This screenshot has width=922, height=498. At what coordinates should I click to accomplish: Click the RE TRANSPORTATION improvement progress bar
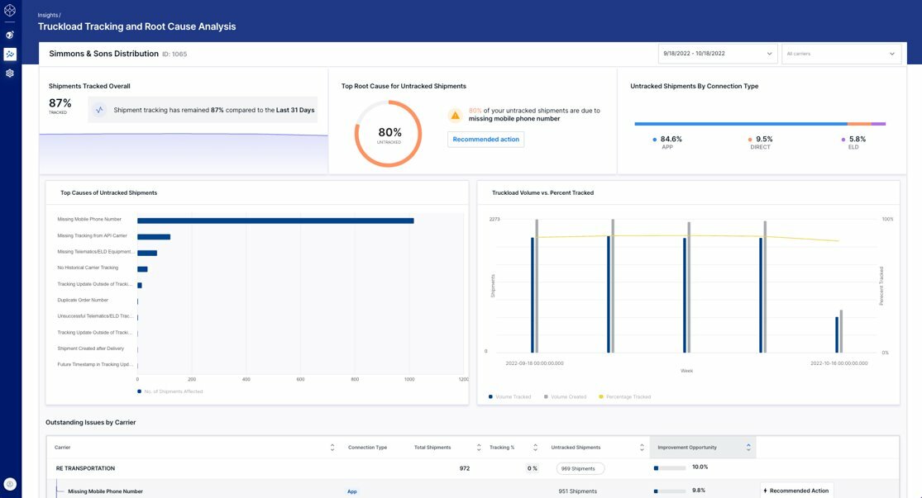coord(669,468)
